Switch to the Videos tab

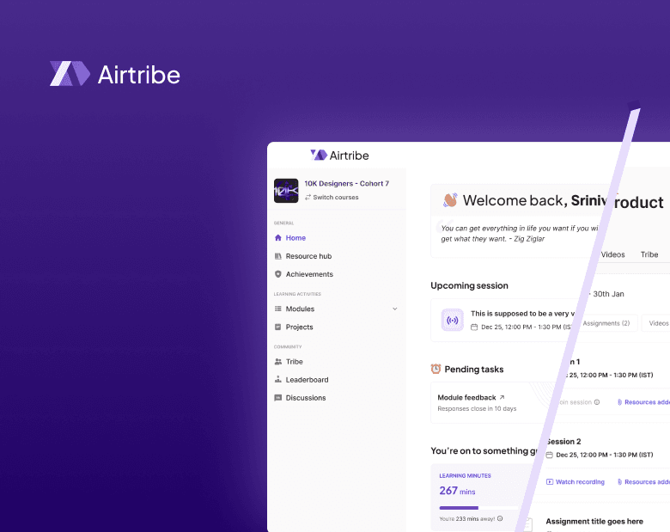coord(612,254)
